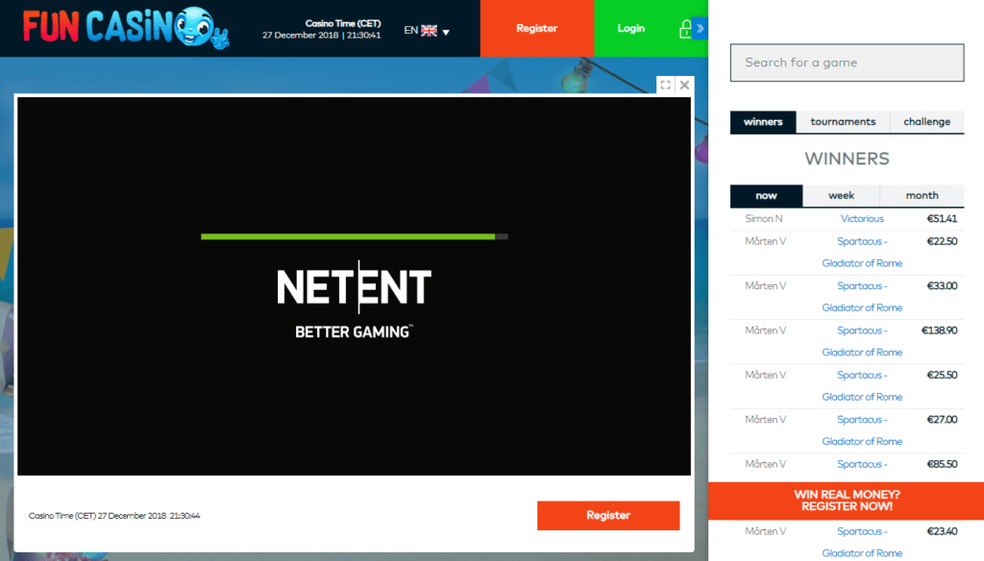This screenshot has height=561, width=984.
Task: Open the language selector flag
Action: click(x=430, y=30)
